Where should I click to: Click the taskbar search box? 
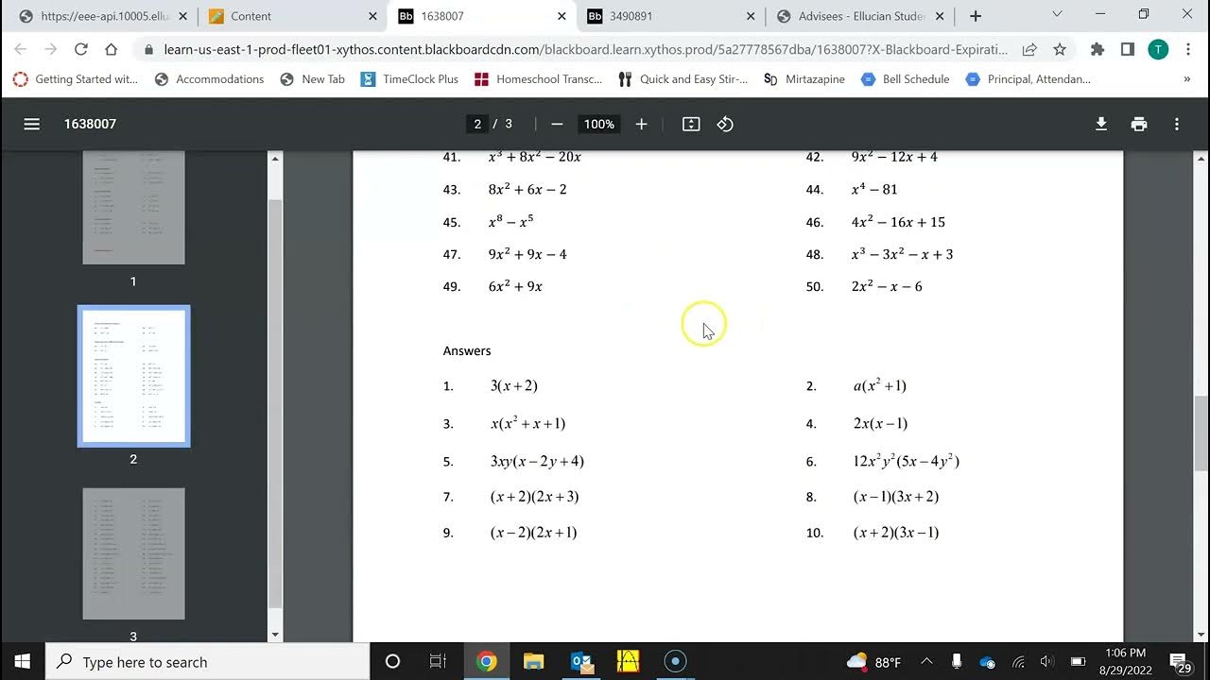(x=208, y=661)
